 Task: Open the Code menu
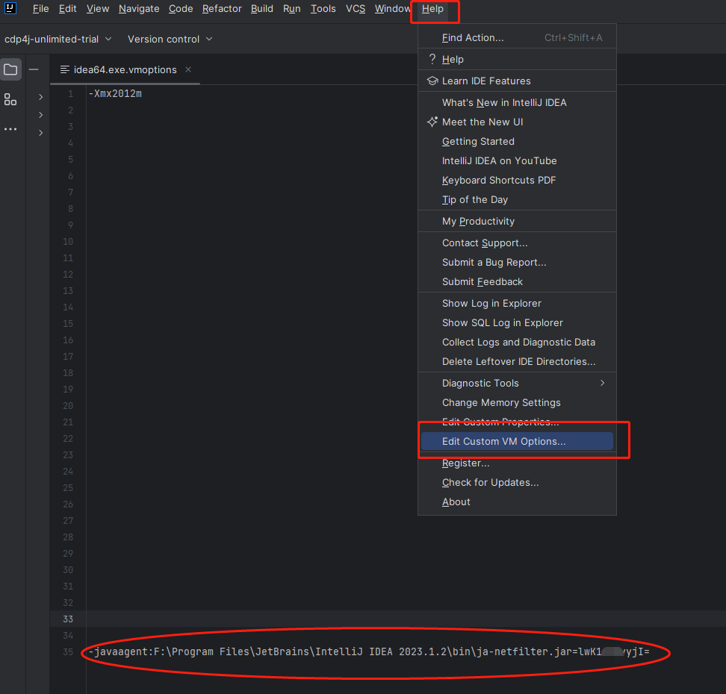[x=181, y=9]
